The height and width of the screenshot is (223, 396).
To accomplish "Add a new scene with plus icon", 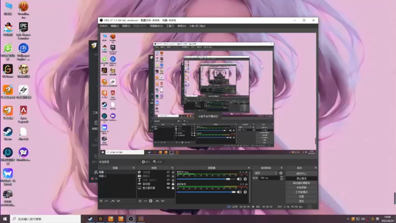I will coord(101,201).
